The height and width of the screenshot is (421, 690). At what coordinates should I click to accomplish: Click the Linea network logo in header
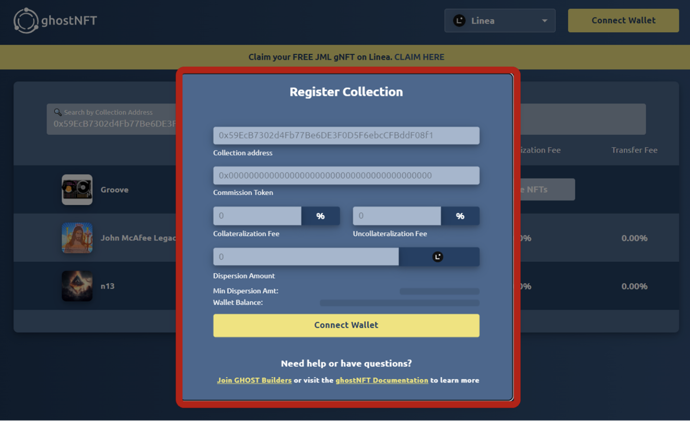[x=459, y=21]
